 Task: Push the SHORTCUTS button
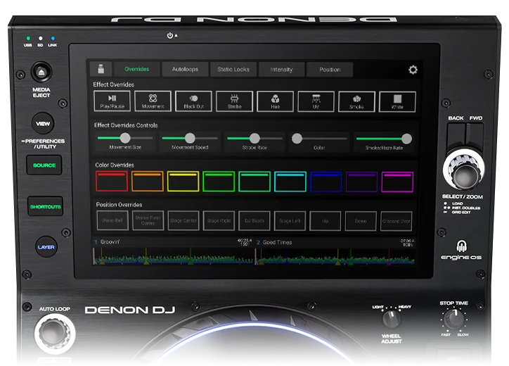(46, 206)
